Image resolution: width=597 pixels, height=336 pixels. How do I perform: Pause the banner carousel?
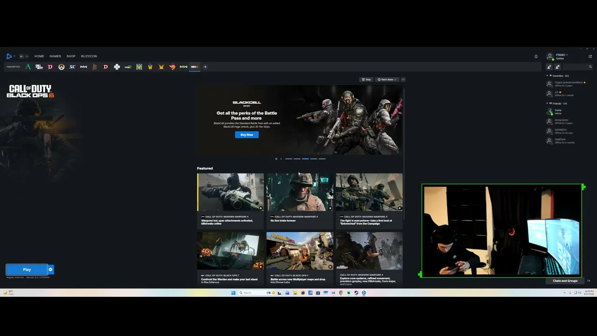tap(276, 159)
